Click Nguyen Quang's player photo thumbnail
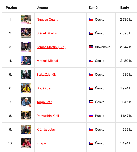The width and height of the screenshot is (137, 152). tap(26, 19)
